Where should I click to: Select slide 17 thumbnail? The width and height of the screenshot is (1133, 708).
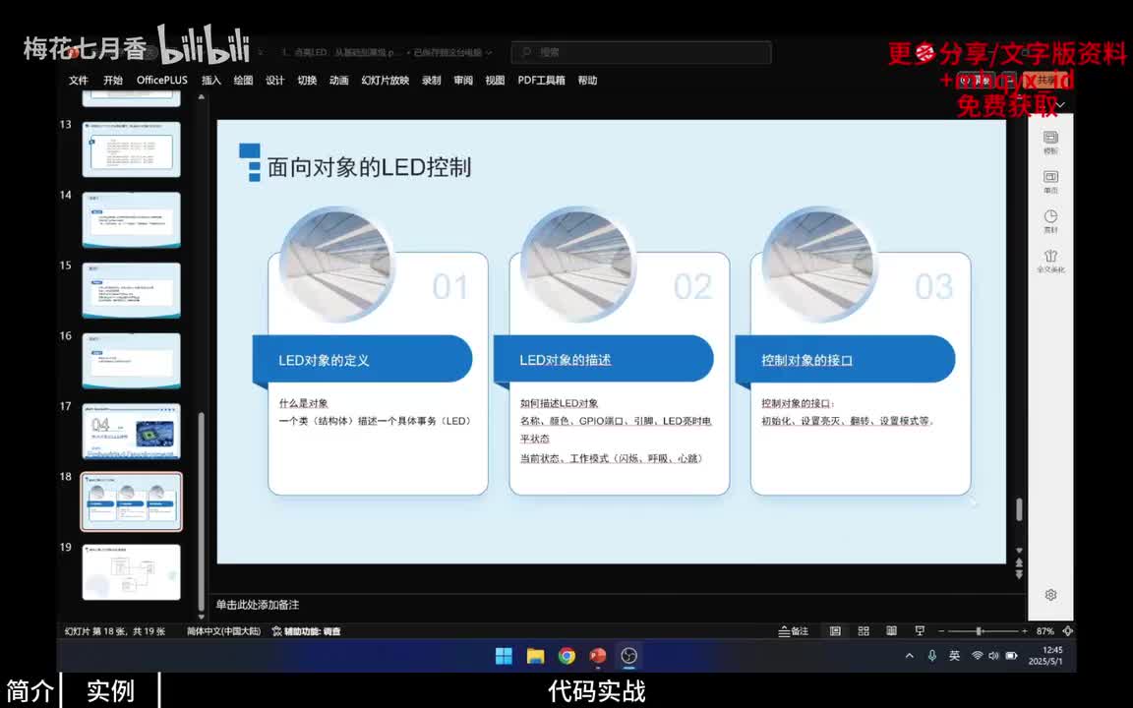(132, 432)
